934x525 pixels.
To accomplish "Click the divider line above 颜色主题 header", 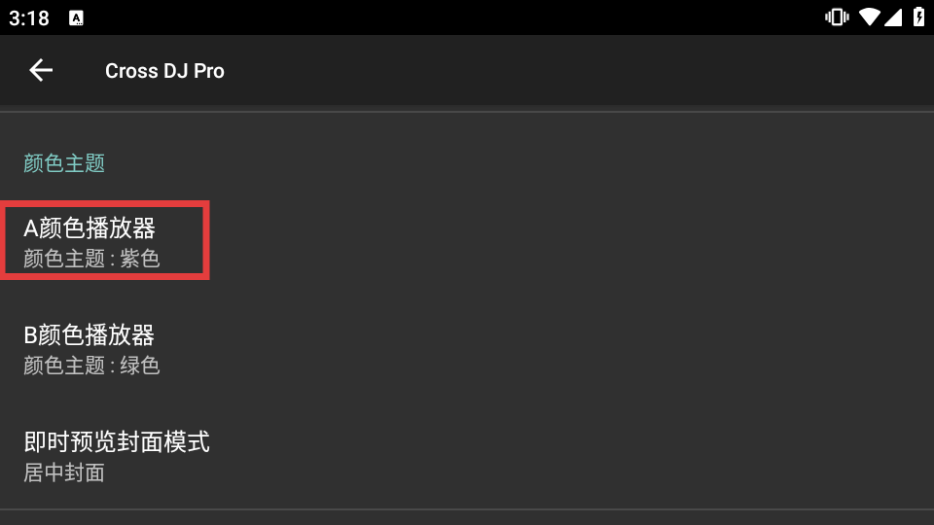I will click(467, 112).
